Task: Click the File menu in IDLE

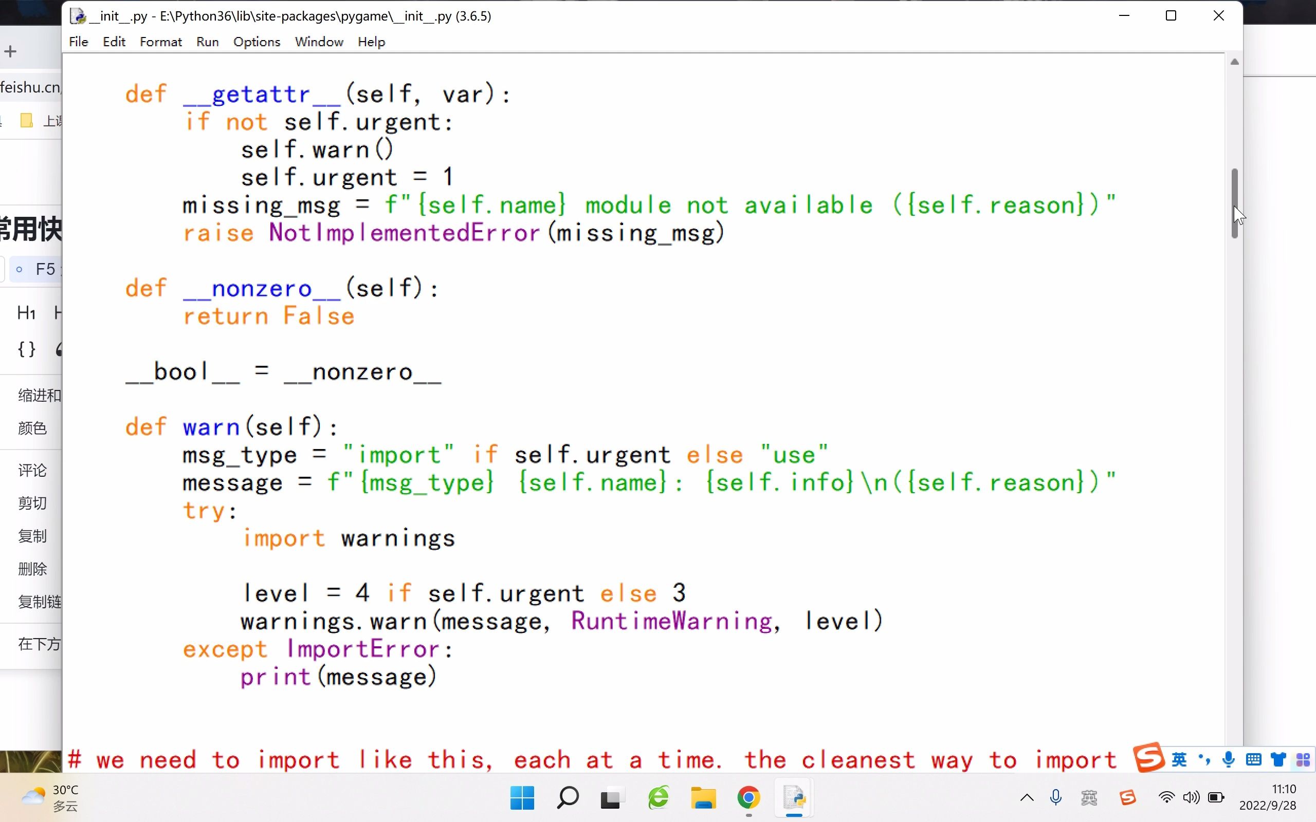Action: (x=78, y=42)
